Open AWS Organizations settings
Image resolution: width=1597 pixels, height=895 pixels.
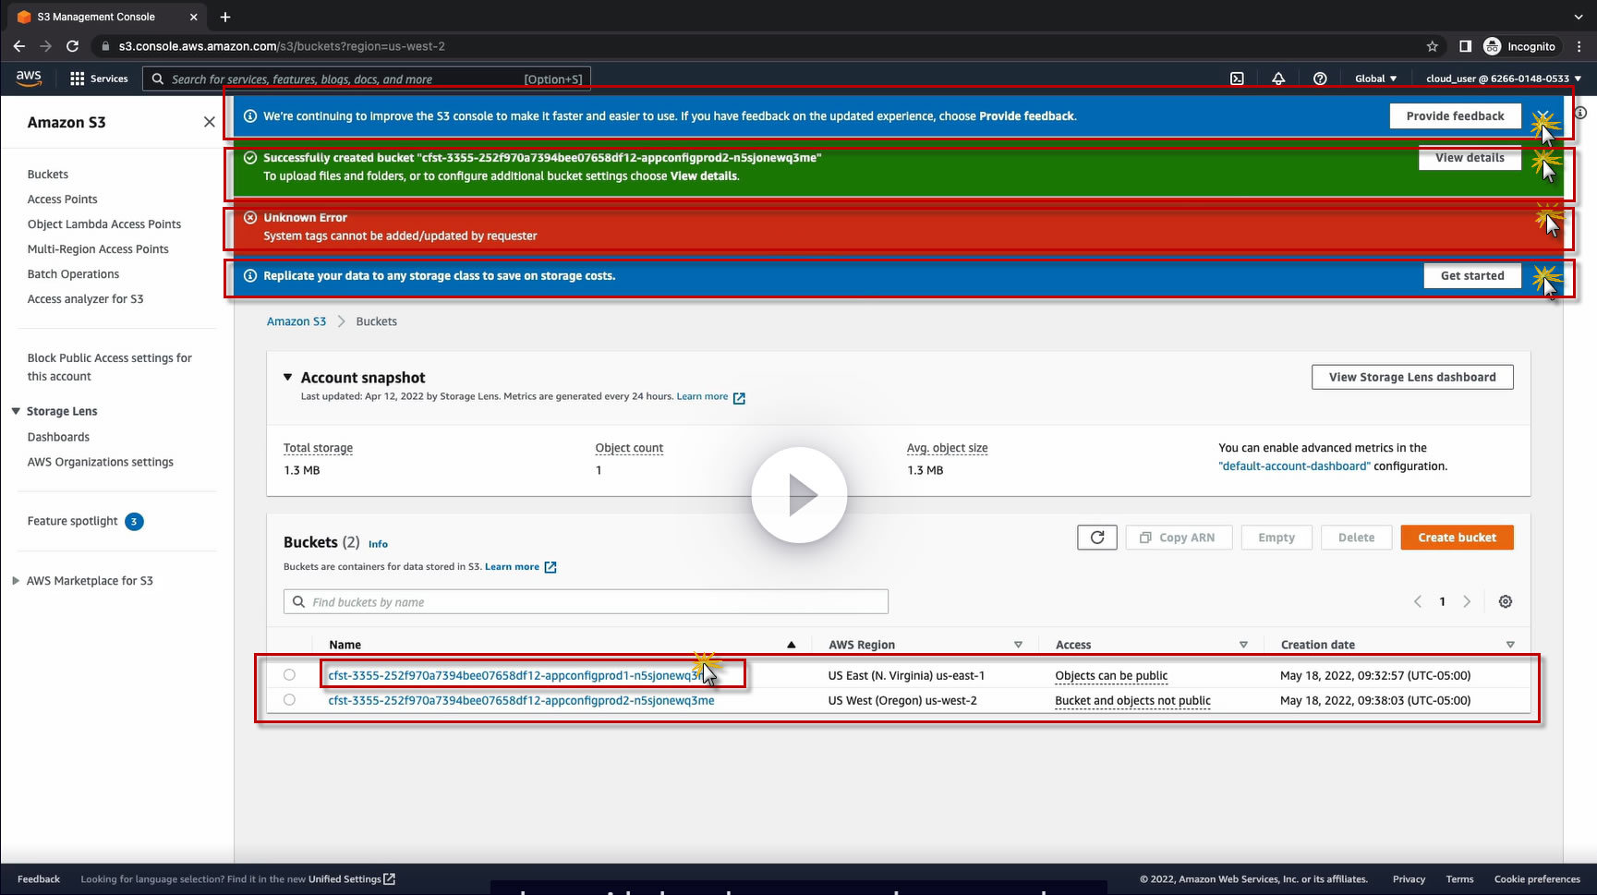click(x=101, y=462)
